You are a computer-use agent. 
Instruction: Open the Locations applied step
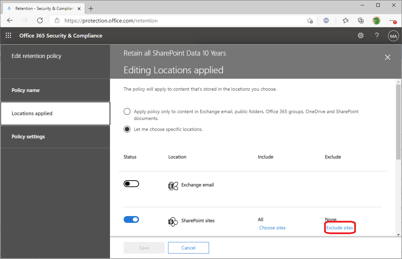pyautogui.click(x=55, y=113)
